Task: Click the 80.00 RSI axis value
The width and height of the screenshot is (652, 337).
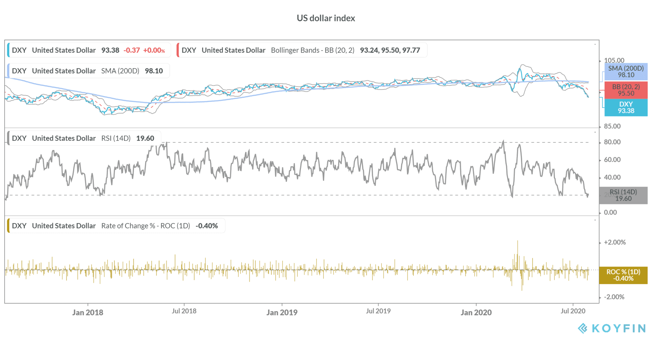Action: (612, 142)
